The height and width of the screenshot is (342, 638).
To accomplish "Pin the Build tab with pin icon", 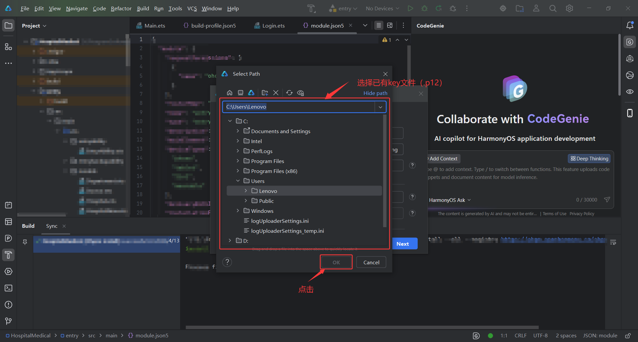I will click(25, 242).
